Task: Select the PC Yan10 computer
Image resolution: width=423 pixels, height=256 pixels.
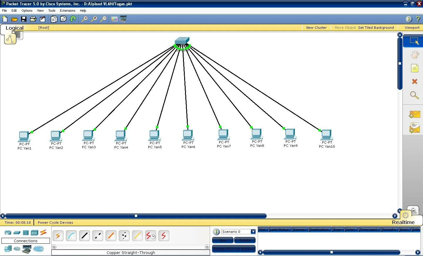Action: pyautogui.click(x=326, y=135)
